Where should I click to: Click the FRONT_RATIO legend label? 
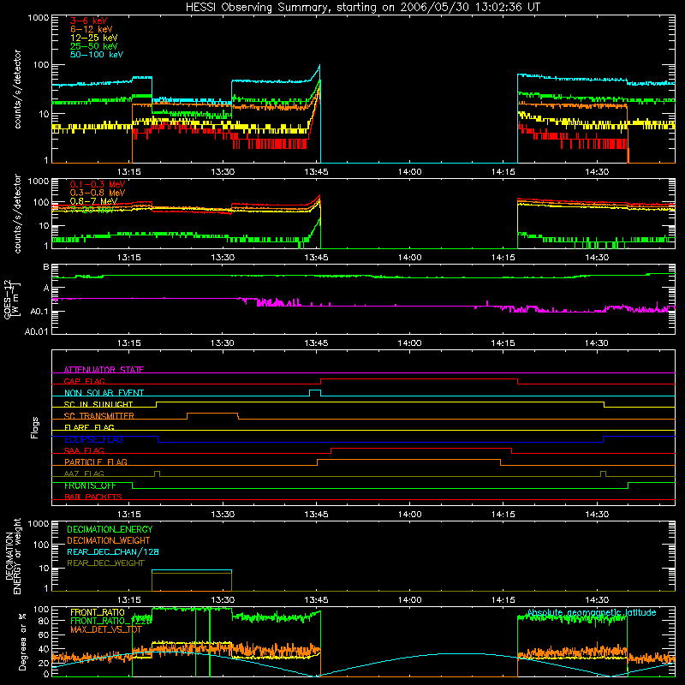[98, 613]
